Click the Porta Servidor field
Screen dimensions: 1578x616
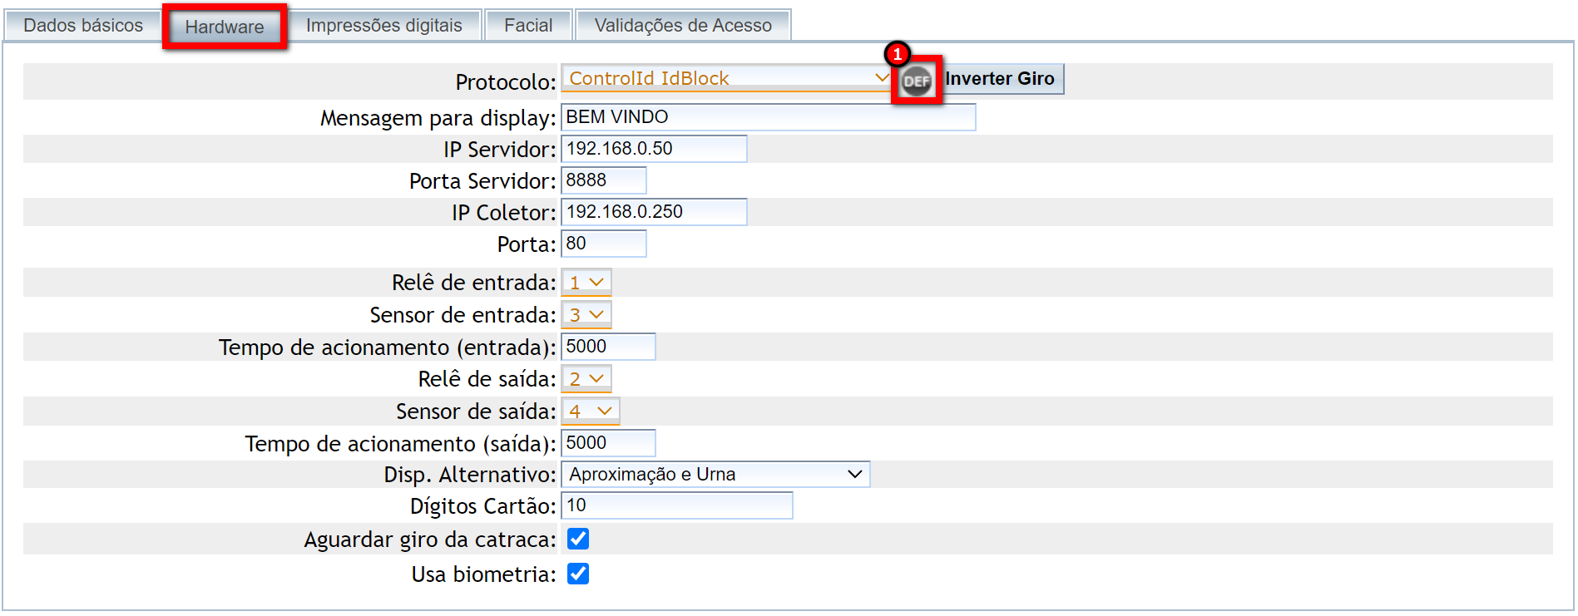(x=604, y=180)
